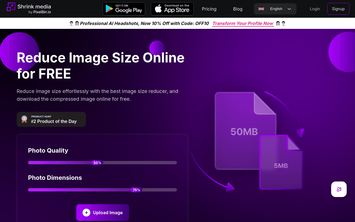
Task: Click the Signup button
Action: 338,9
